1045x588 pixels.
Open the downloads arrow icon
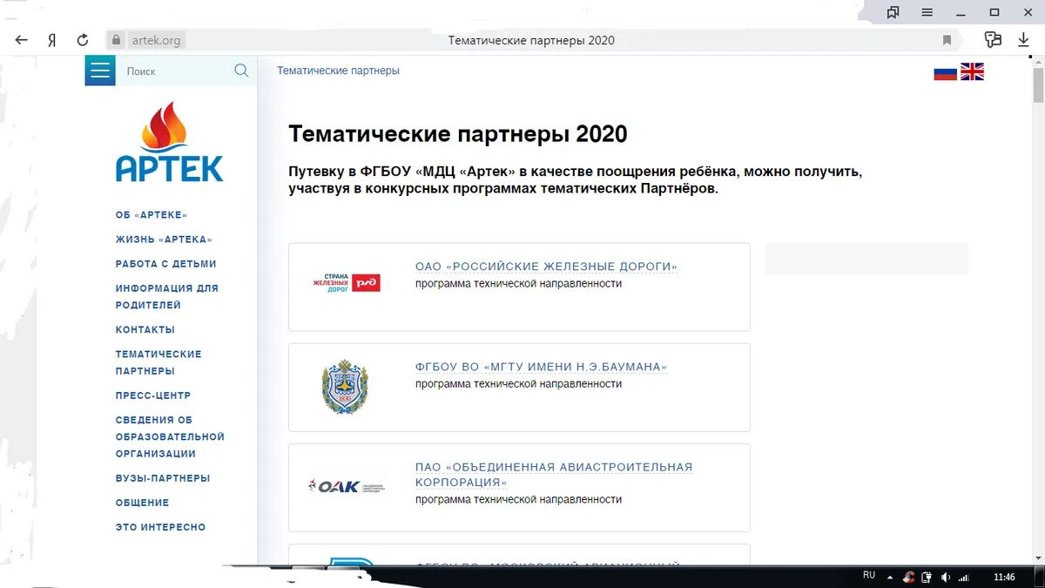click(1023, 40)
